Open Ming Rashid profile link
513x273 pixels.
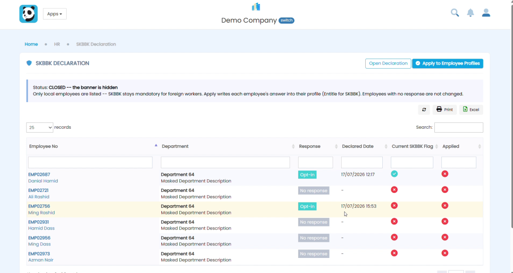(x=42, y=212)
